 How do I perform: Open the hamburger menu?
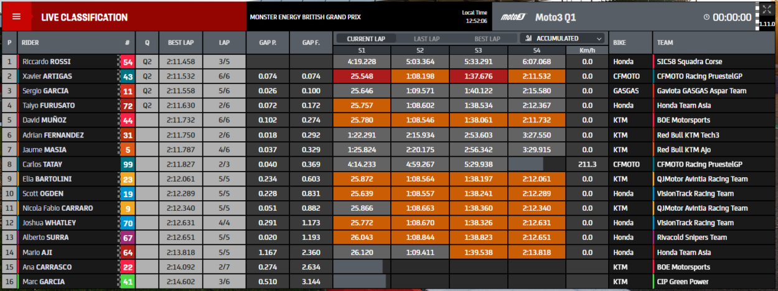16,17
